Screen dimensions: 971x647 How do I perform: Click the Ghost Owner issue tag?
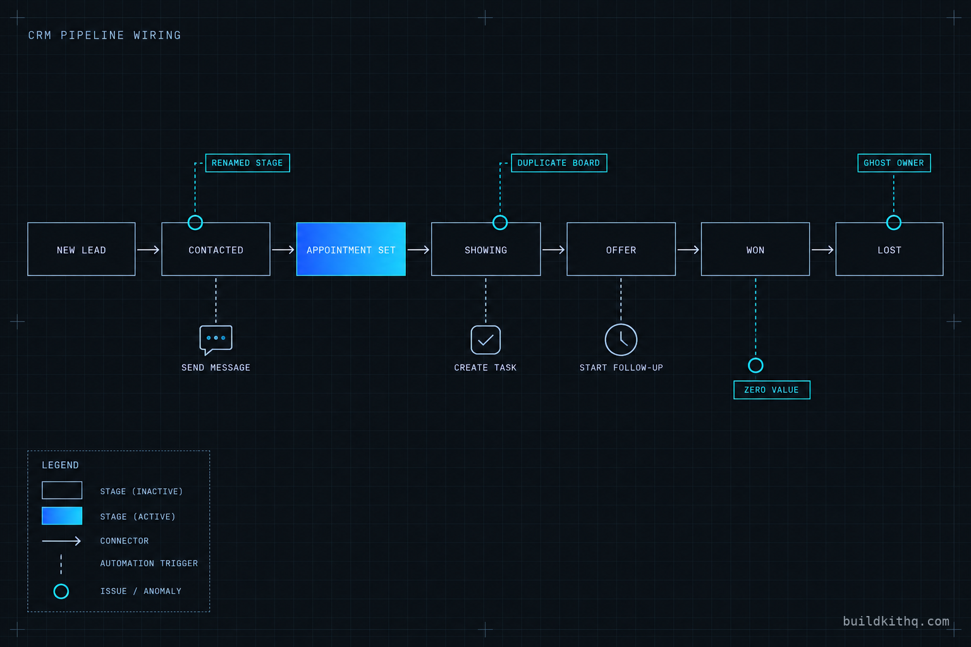(894, 163)
